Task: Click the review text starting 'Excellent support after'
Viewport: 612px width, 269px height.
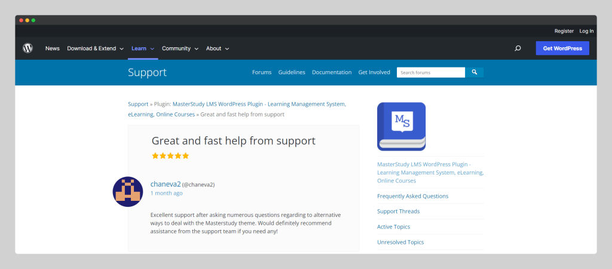Action: (246, 223)
